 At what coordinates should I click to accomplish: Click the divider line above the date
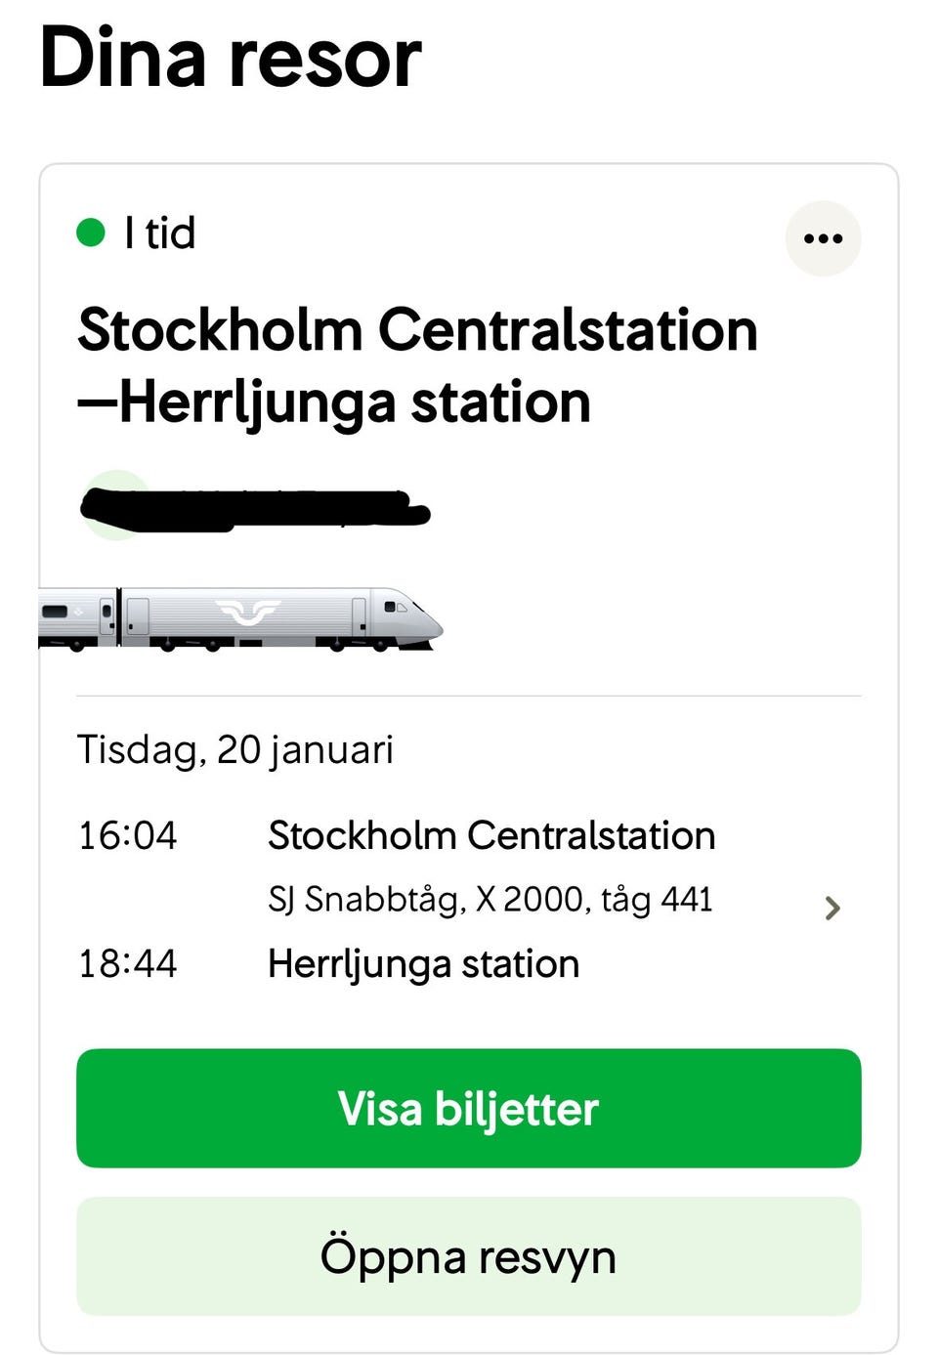coord(469,696)
